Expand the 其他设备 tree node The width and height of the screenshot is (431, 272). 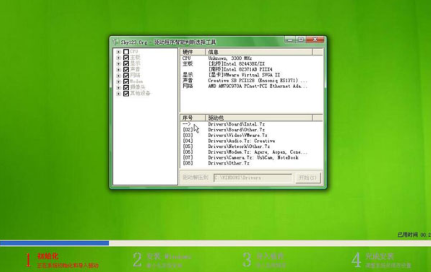[x=119, y=94]
